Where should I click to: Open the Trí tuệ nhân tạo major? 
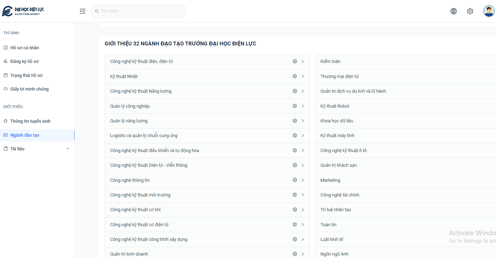[x=335, y=210]
